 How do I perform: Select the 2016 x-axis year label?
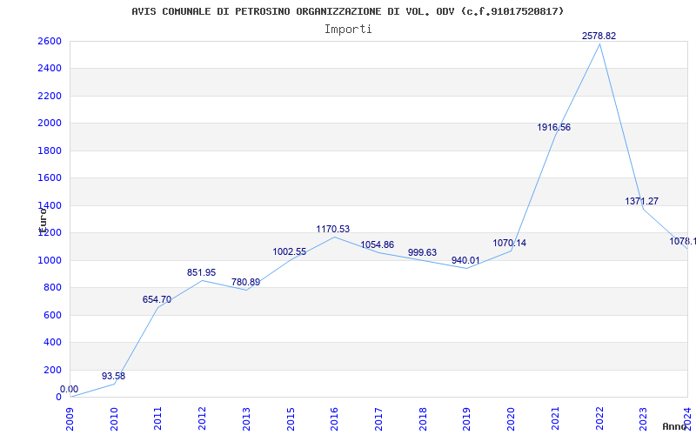pos(334,417)
